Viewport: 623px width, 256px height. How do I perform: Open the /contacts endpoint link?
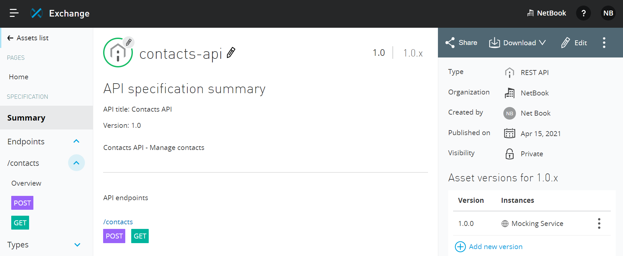[118, 222]
